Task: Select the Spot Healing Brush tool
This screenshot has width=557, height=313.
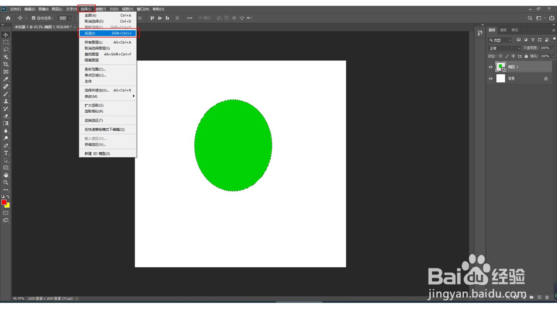Action: coord(6,86)
